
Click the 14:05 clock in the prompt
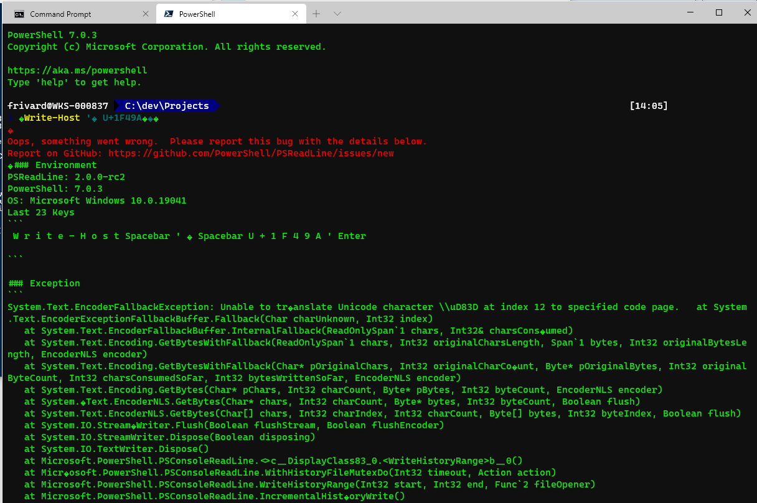[x=649, y=105]
